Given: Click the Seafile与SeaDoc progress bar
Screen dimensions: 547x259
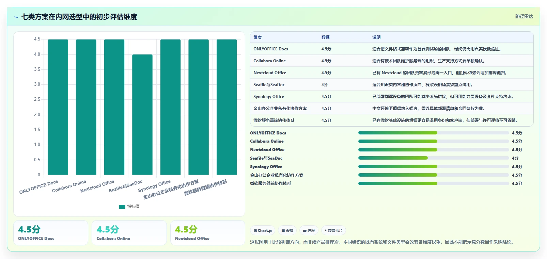Looking at the screenshot, I should [x=434, y=158].
